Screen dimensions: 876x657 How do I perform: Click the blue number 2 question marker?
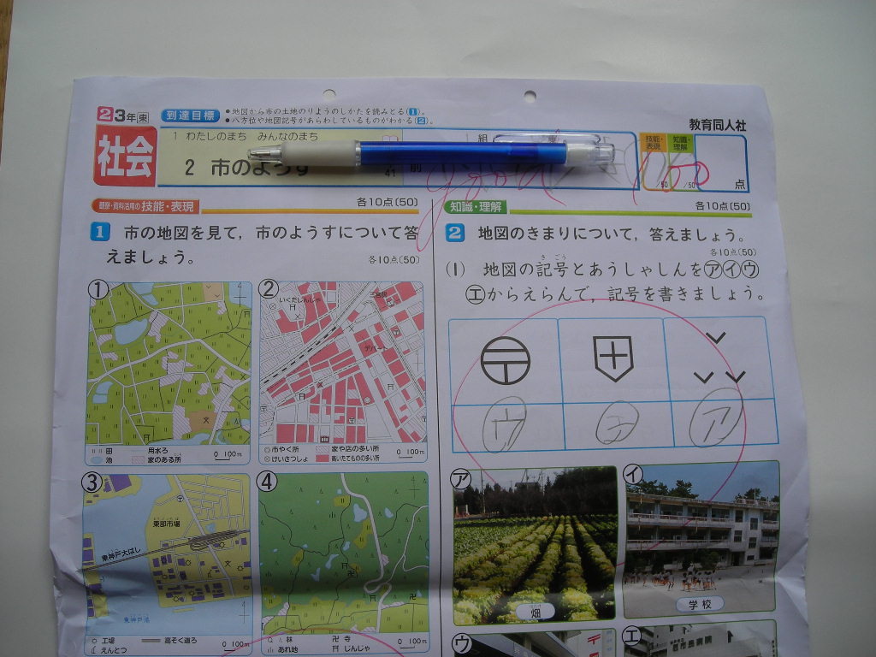coord(455,234)
